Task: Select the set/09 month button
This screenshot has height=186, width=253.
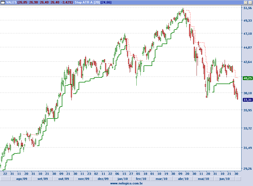Action: [43, 179]
